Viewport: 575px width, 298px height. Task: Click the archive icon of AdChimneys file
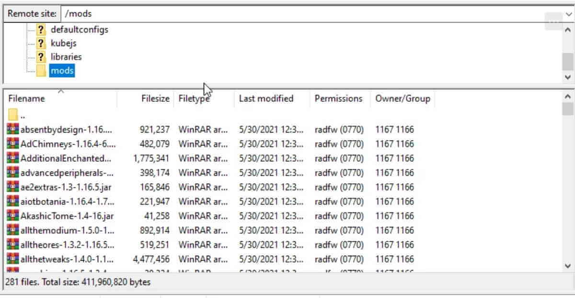(x=13, y=143)
